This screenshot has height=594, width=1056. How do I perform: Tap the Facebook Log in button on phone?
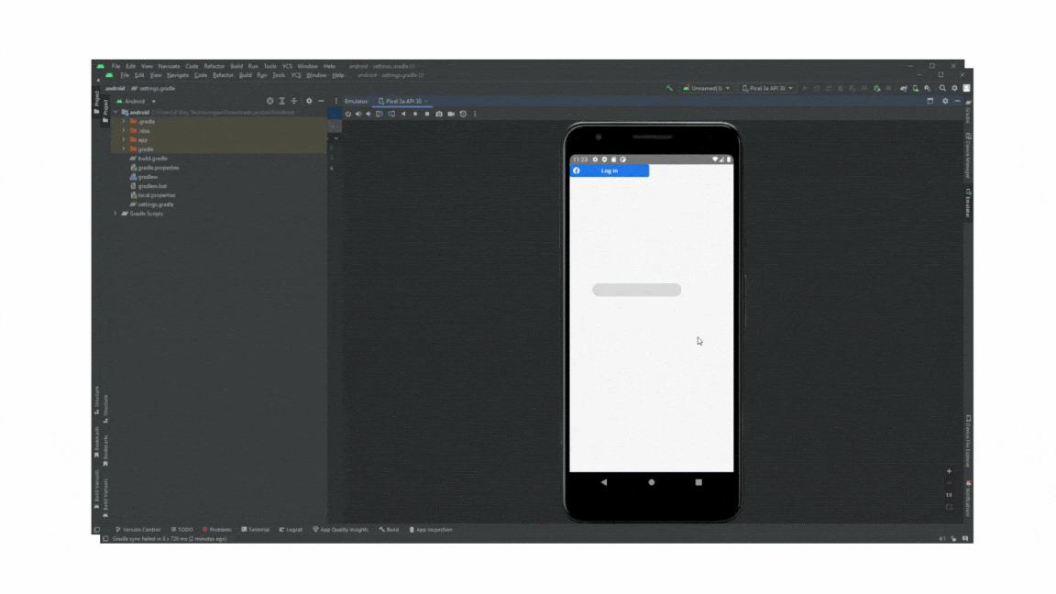(610, 171)
